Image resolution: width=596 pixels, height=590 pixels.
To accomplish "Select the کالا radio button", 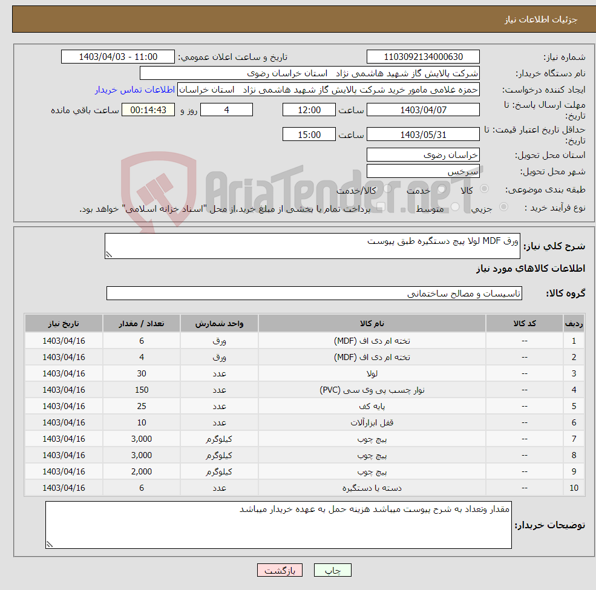I will tap(484, 189).
